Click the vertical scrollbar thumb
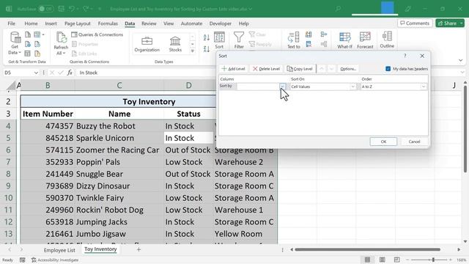The image size is (469, 264). pos(465,129)
